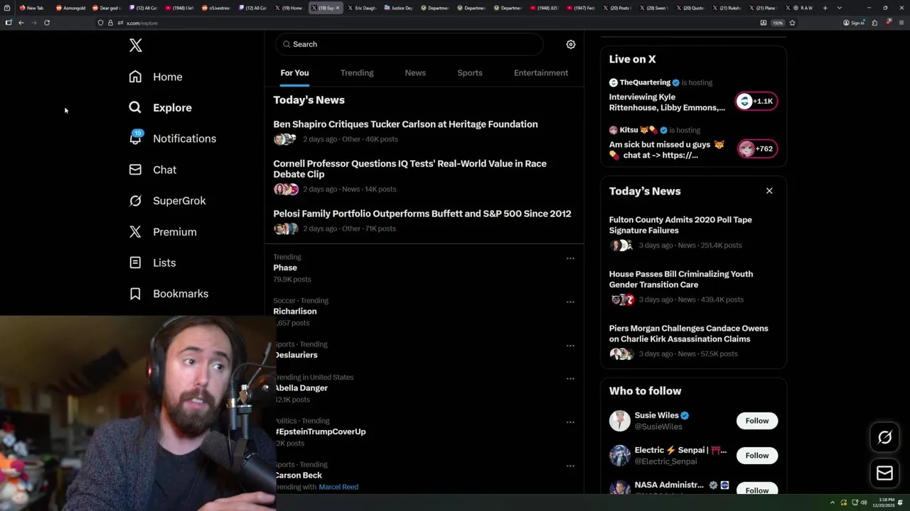Open the Richarlison trending topic
Viewport: 910px width, 511px height.
(295, 312)
